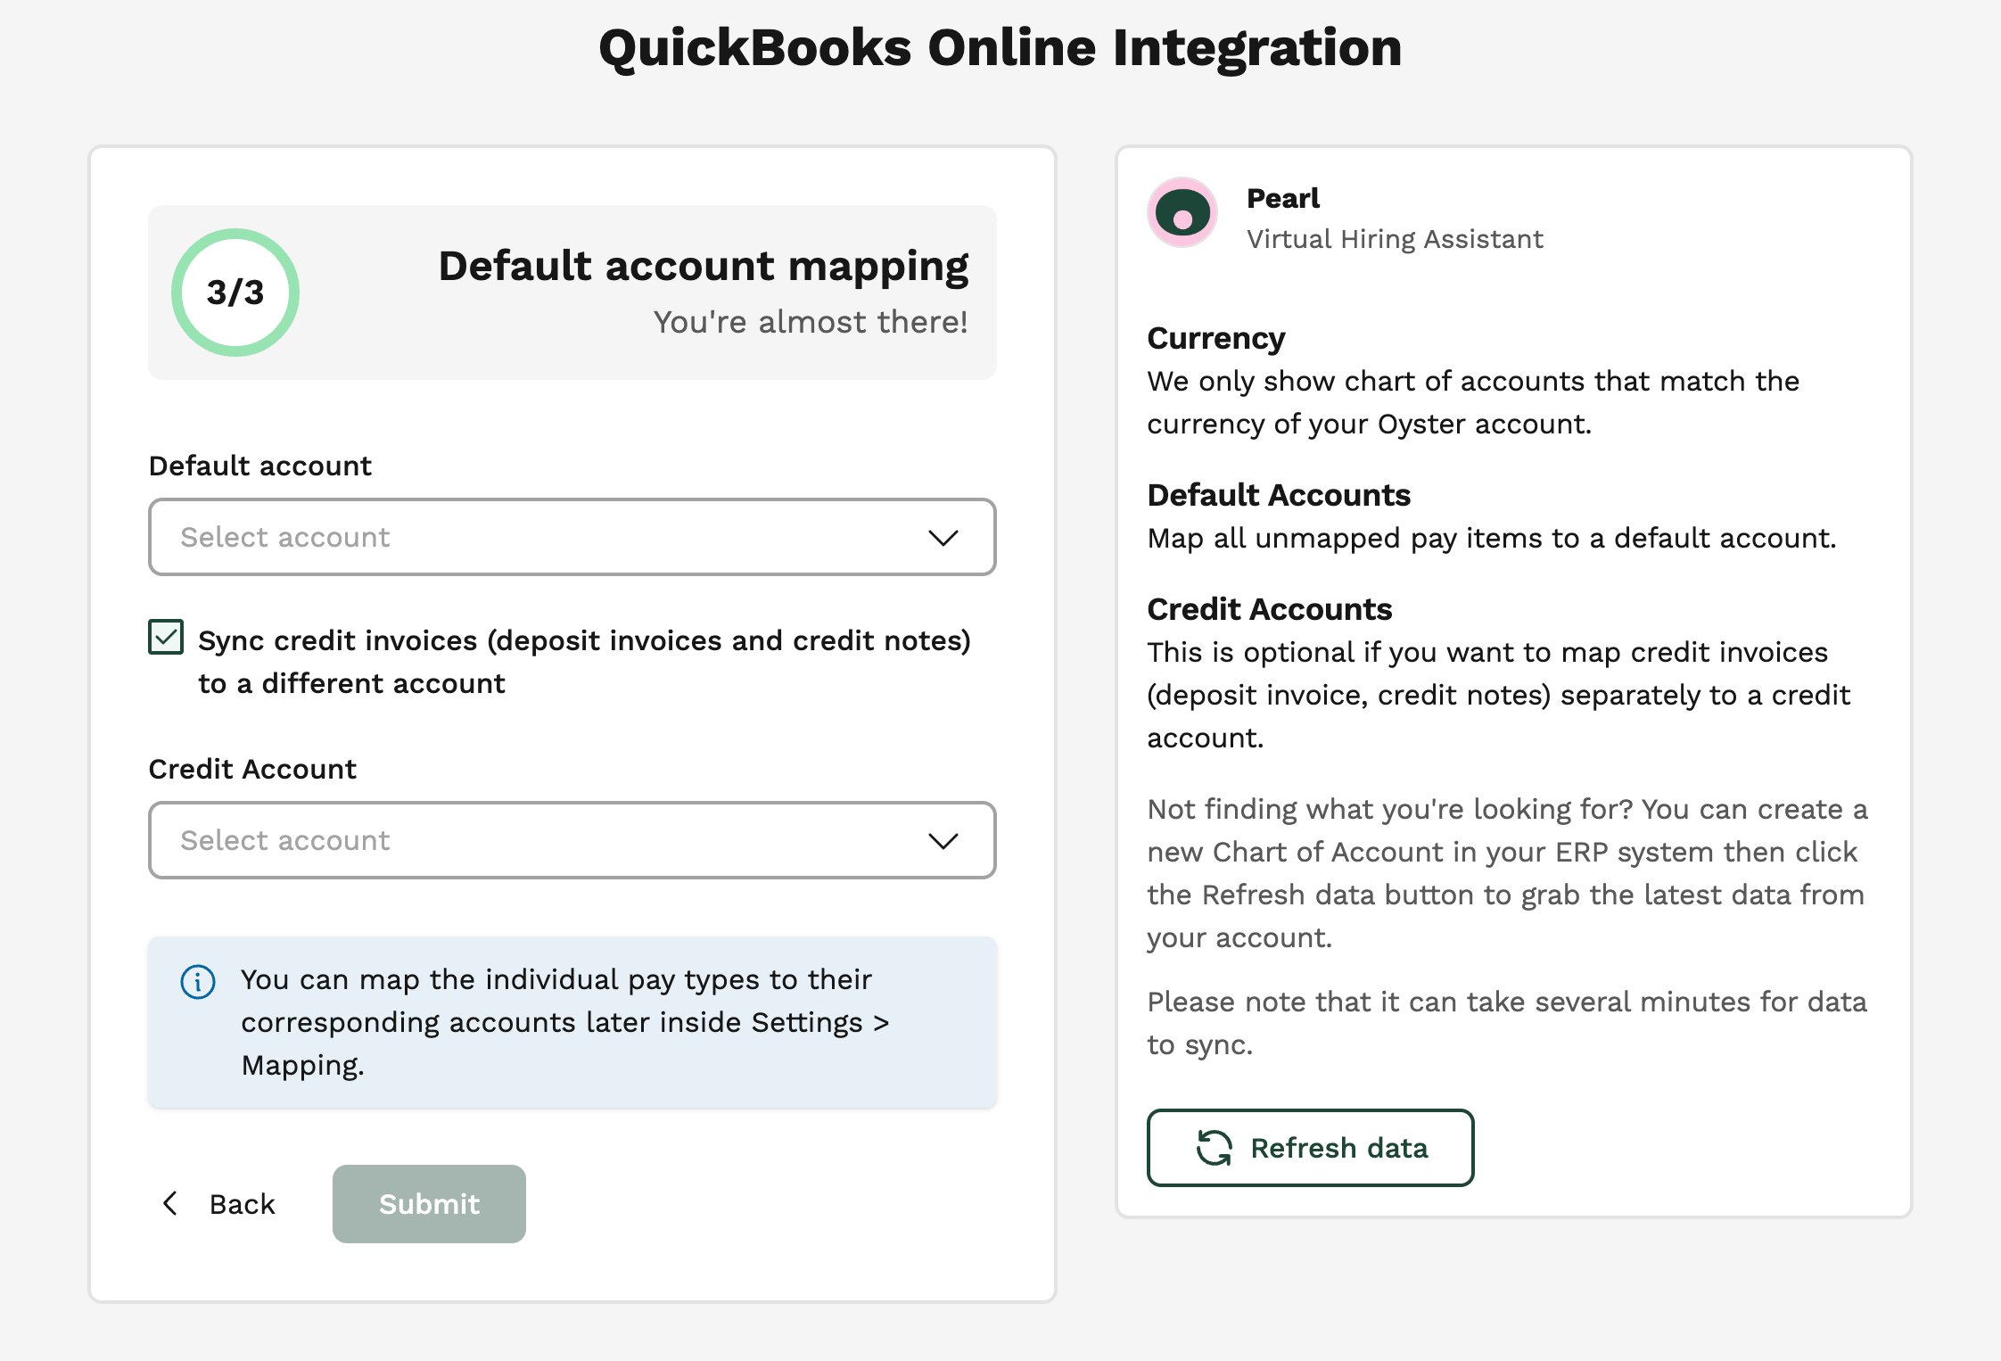The width and height of the screenshot is (2001, 1361).
Task: Click the 'Pearl' name text
Action: click(x=1282, y=198)
